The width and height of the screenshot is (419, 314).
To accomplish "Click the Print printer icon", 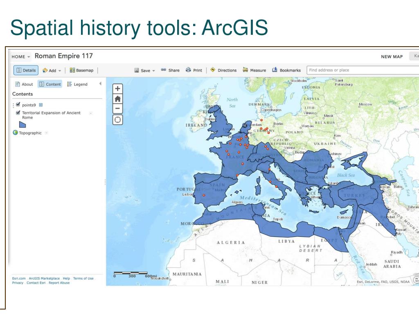I will [188, 70].
